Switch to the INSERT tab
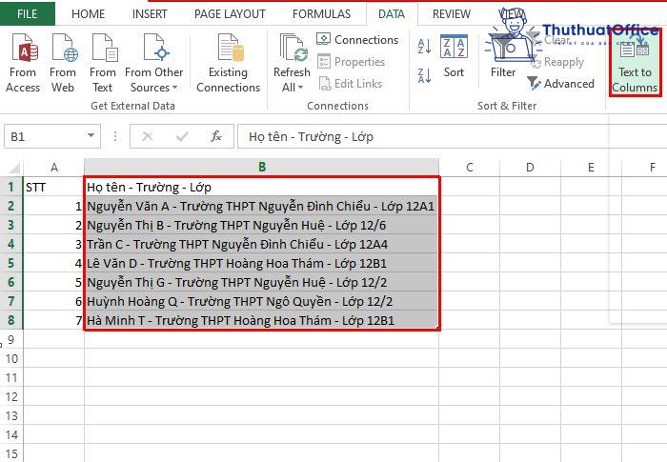 [x=150, y=14]
